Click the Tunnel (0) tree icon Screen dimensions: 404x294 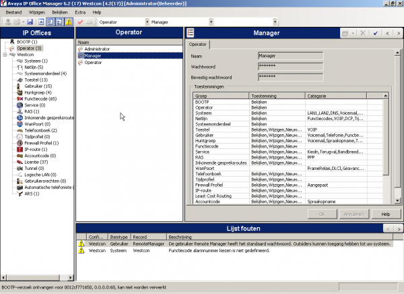tap(20, 169)
